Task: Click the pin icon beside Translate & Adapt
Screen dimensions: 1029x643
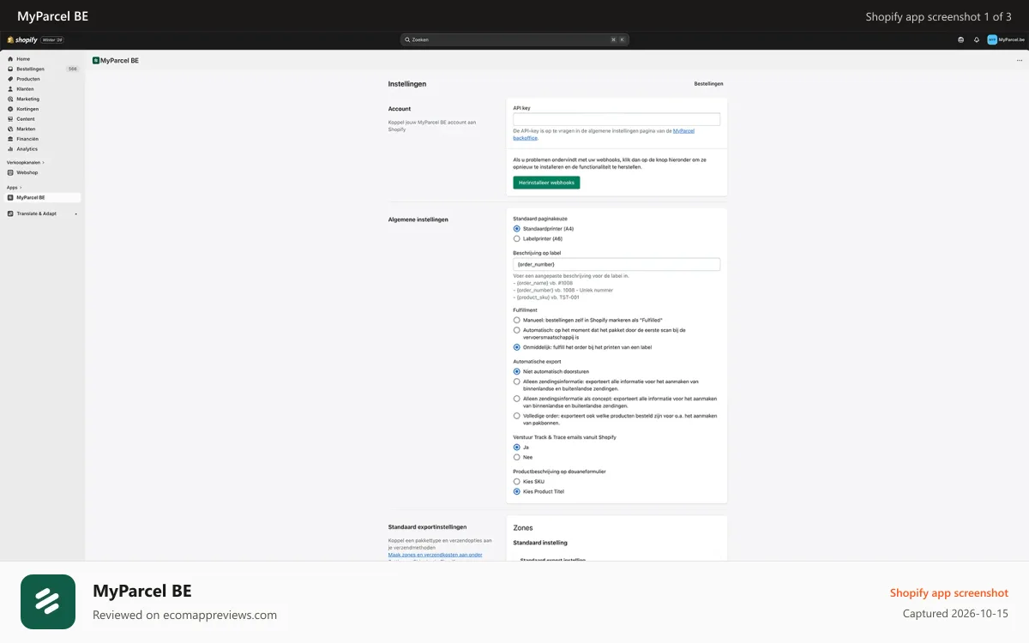Action: click(x=76, y=213)
